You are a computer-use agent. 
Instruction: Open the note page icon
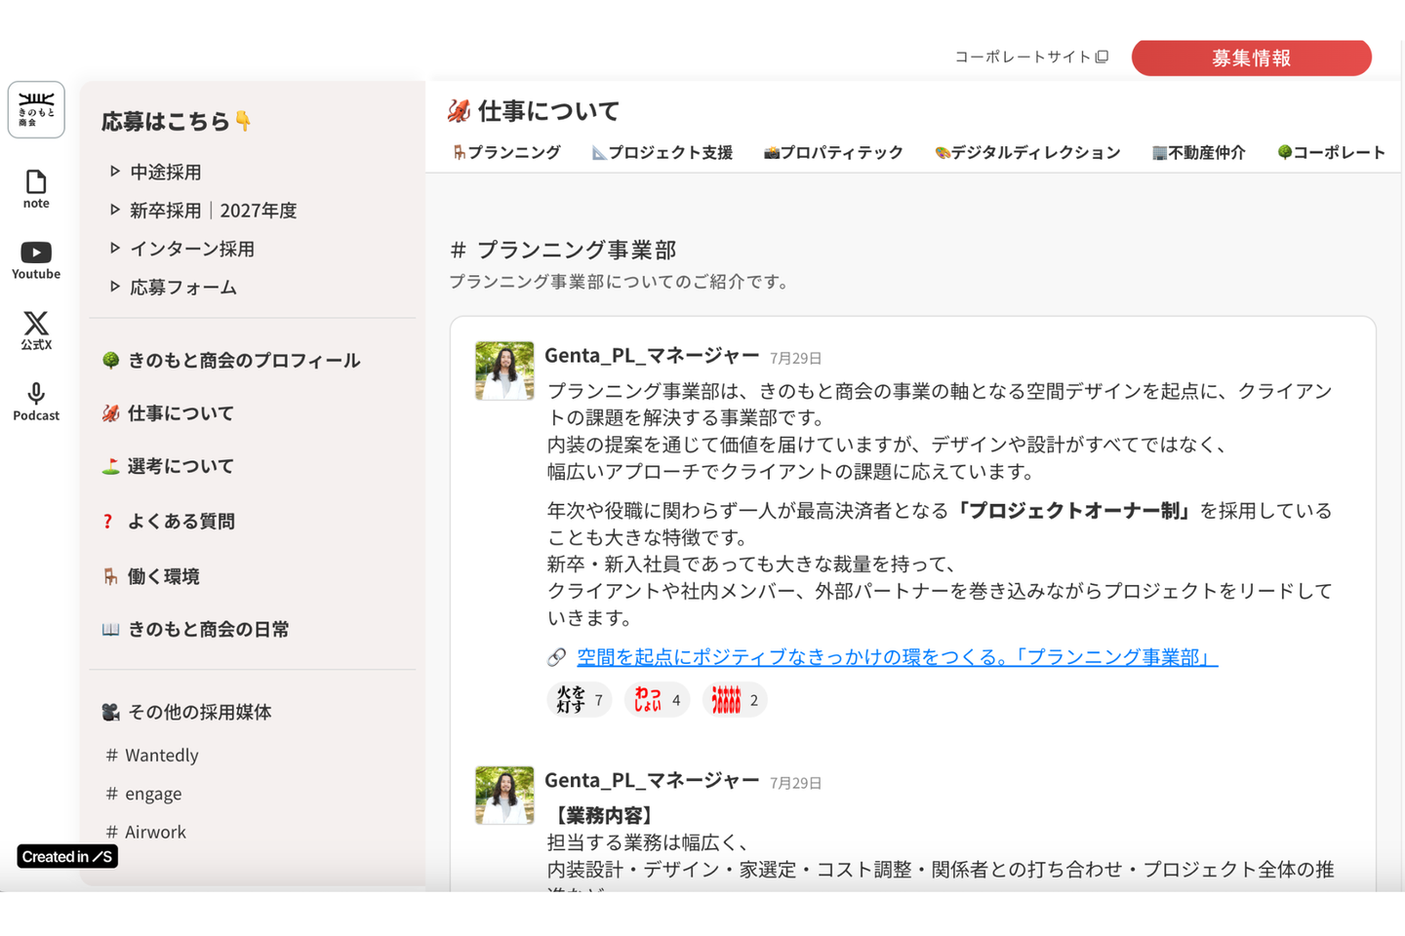click(x=36, y=182)
